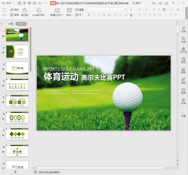Start slideshow from the current slide play icon
The width and height of the screenshot is (188, 175).
tap(39, 10)
